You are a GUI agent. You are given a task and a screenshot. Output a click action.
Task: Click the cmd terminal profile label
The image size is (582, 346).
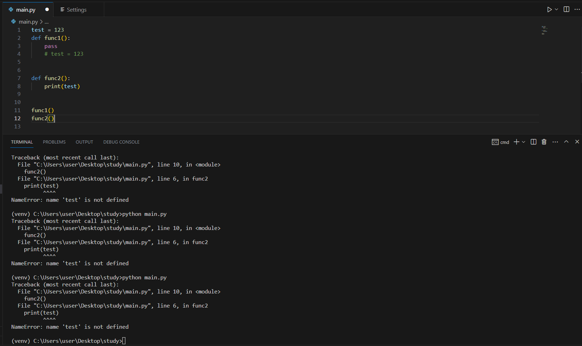click(505, 142)
